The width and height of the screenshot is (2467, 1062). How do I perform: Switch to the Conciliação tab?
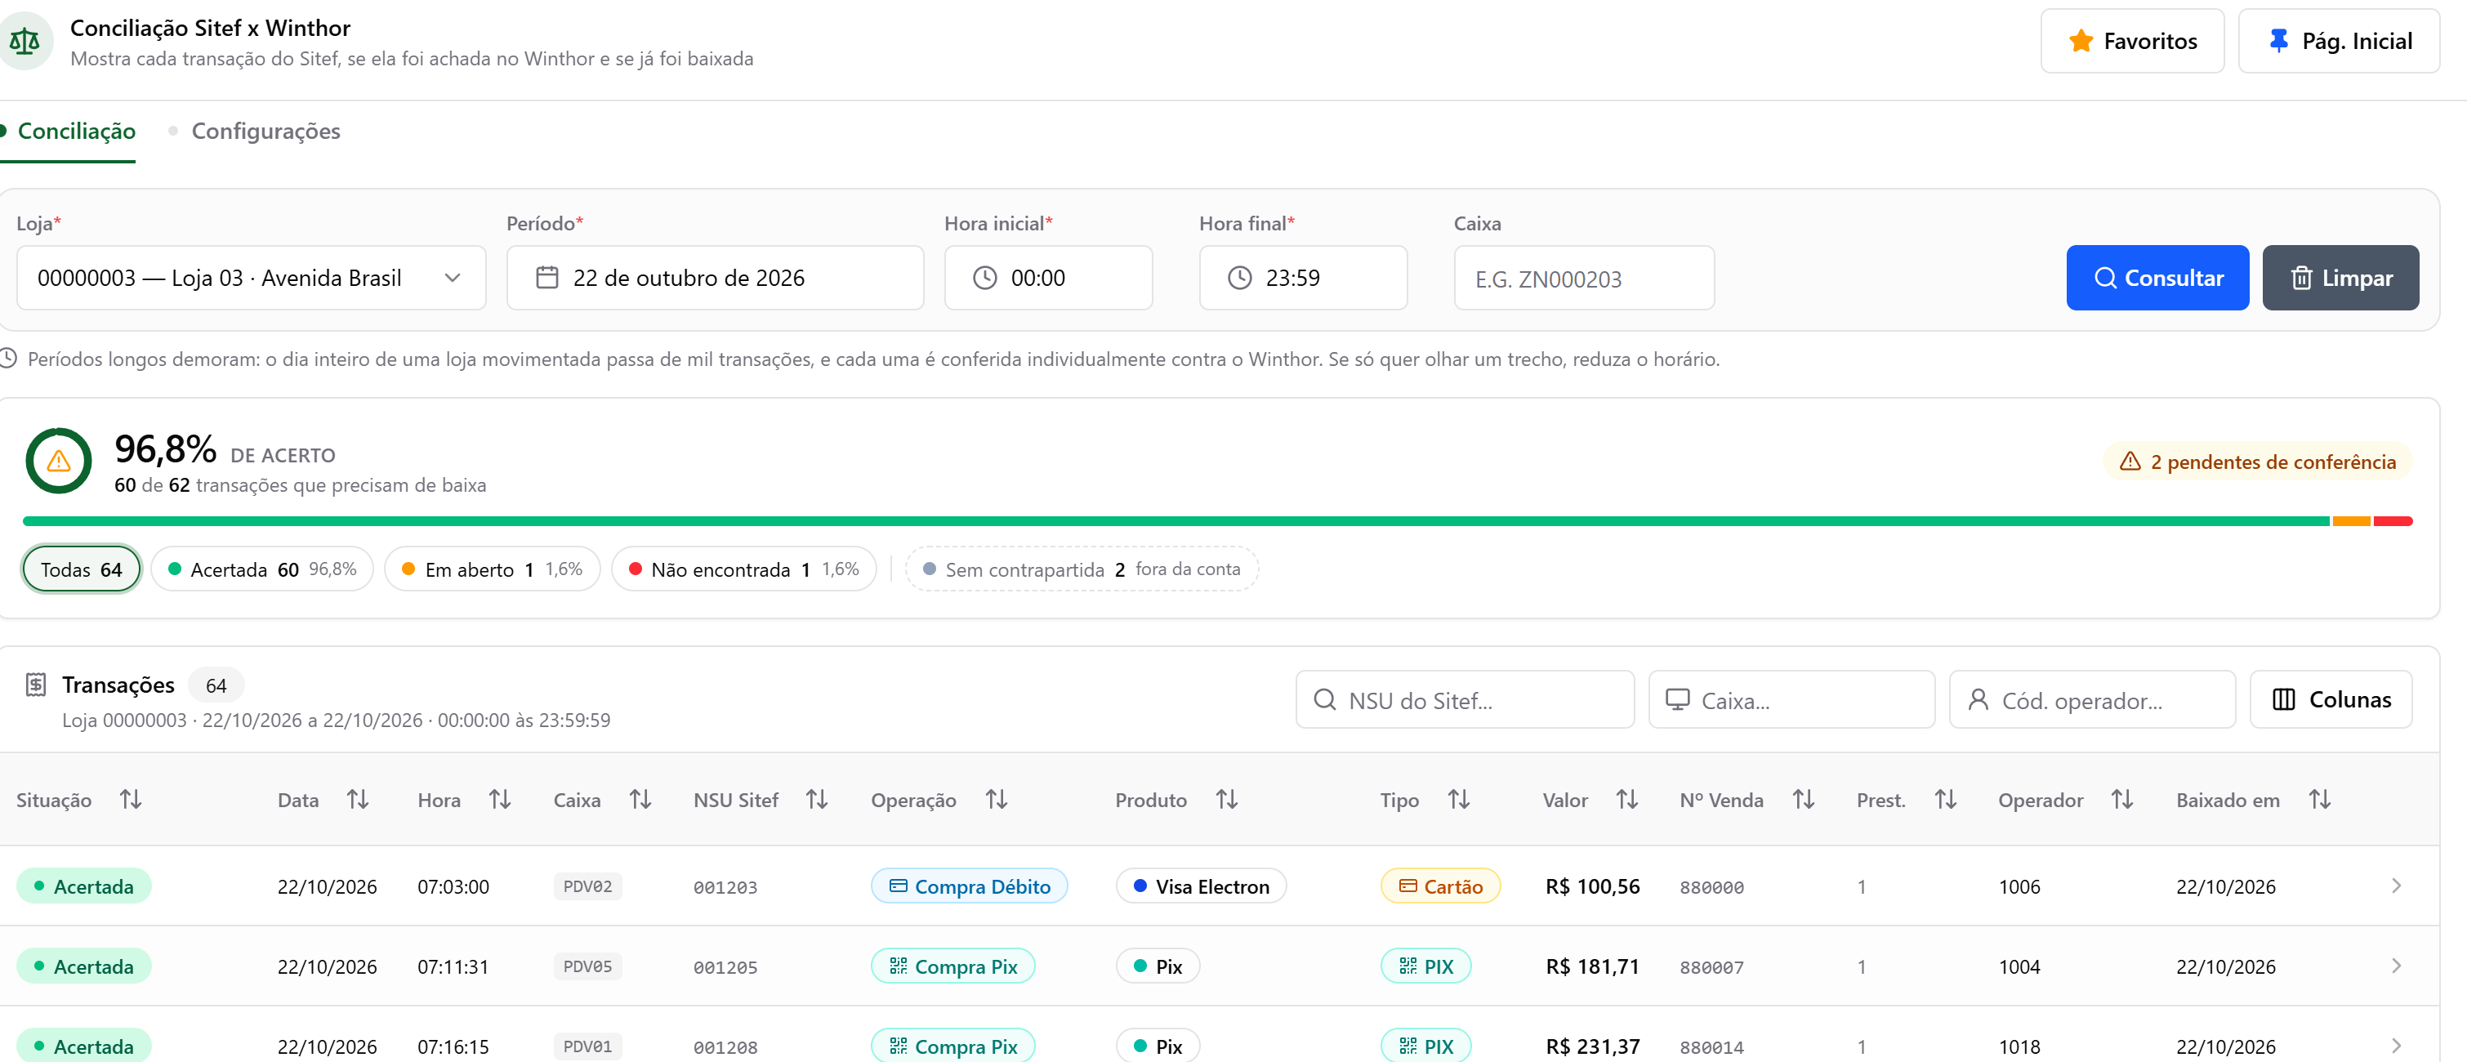[68, 132]
